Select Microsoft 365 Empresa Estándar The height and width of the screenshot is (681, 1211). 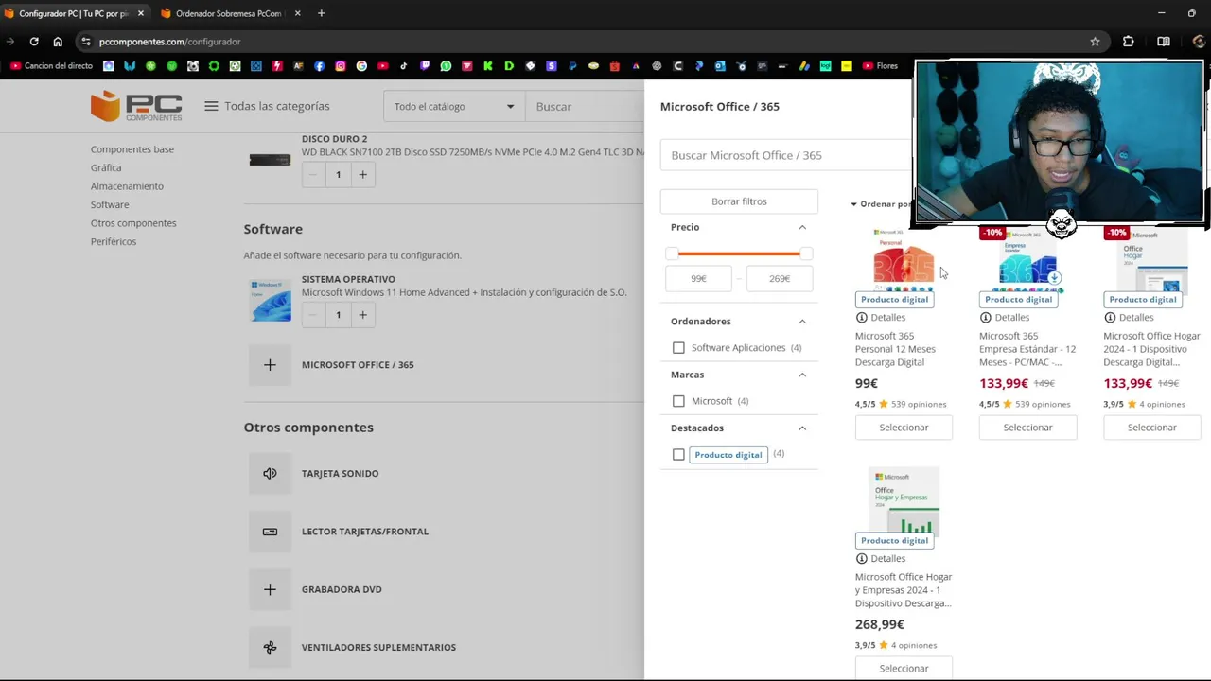1027,428
